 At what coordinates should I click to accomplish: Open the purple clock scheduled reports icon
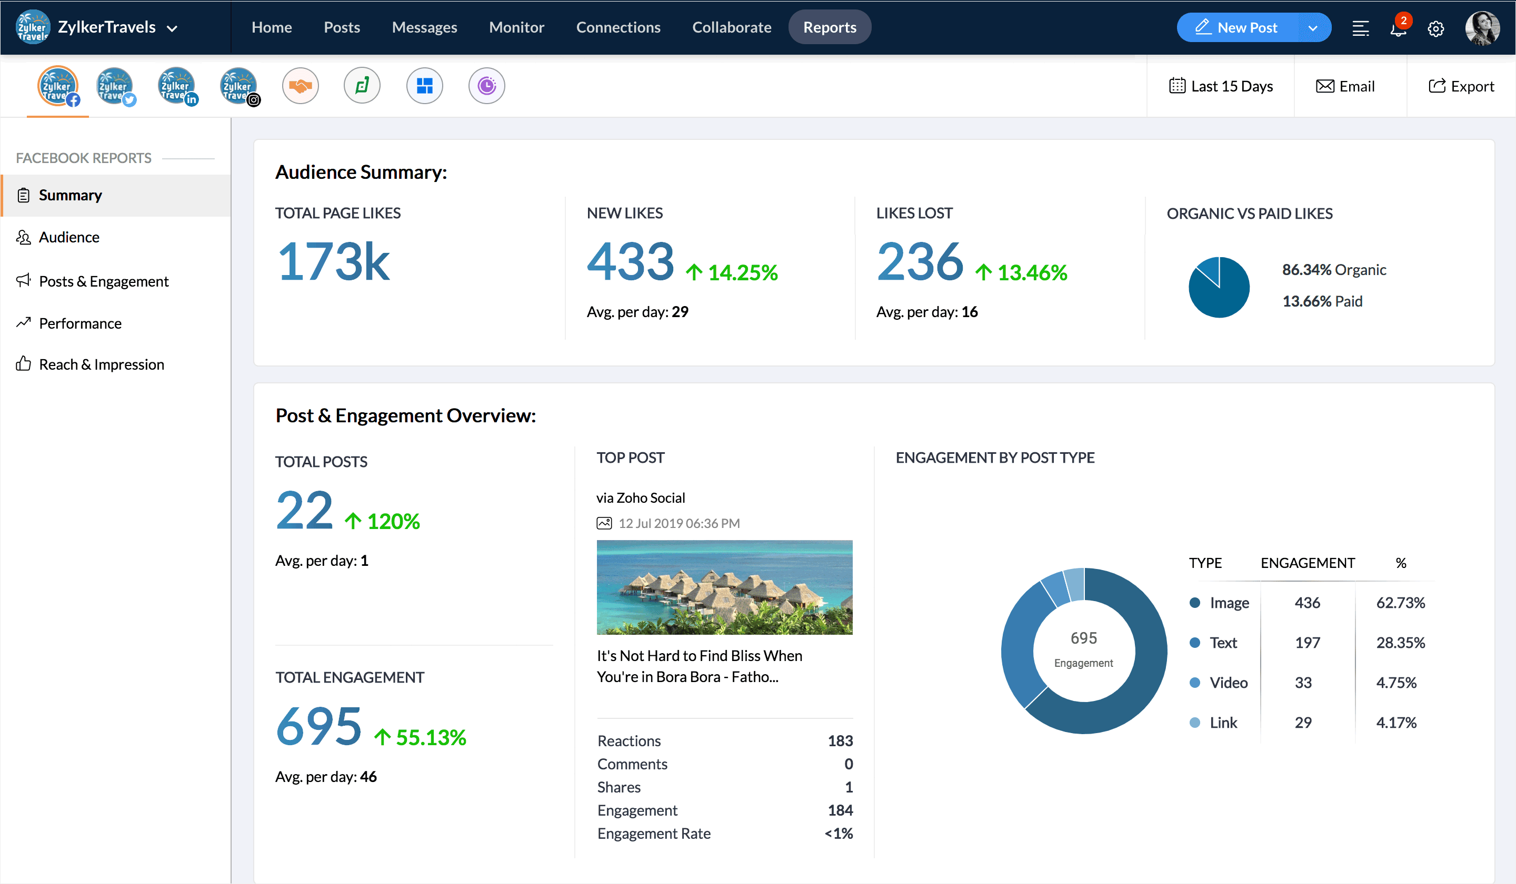coord(486,86)
